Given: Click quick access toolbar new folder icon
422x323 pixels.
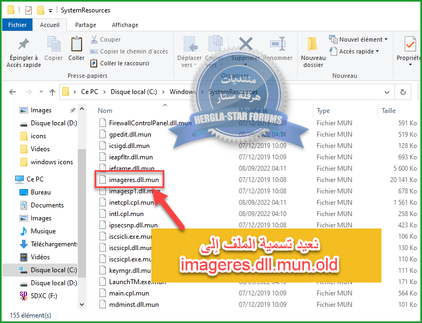Looking at the screenshot, I should [x=41, y=10].
